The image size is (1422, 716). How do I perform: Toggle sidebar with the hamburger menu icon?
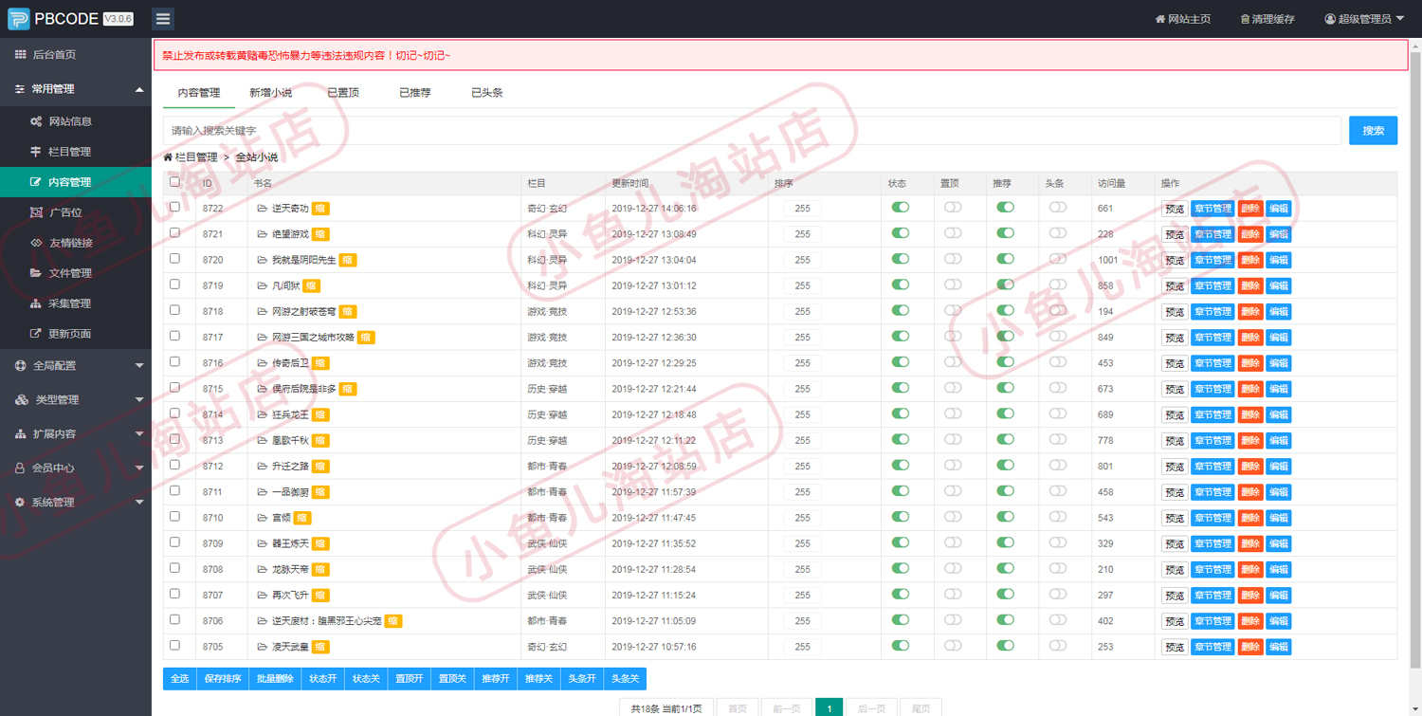(x=163, y=19)
